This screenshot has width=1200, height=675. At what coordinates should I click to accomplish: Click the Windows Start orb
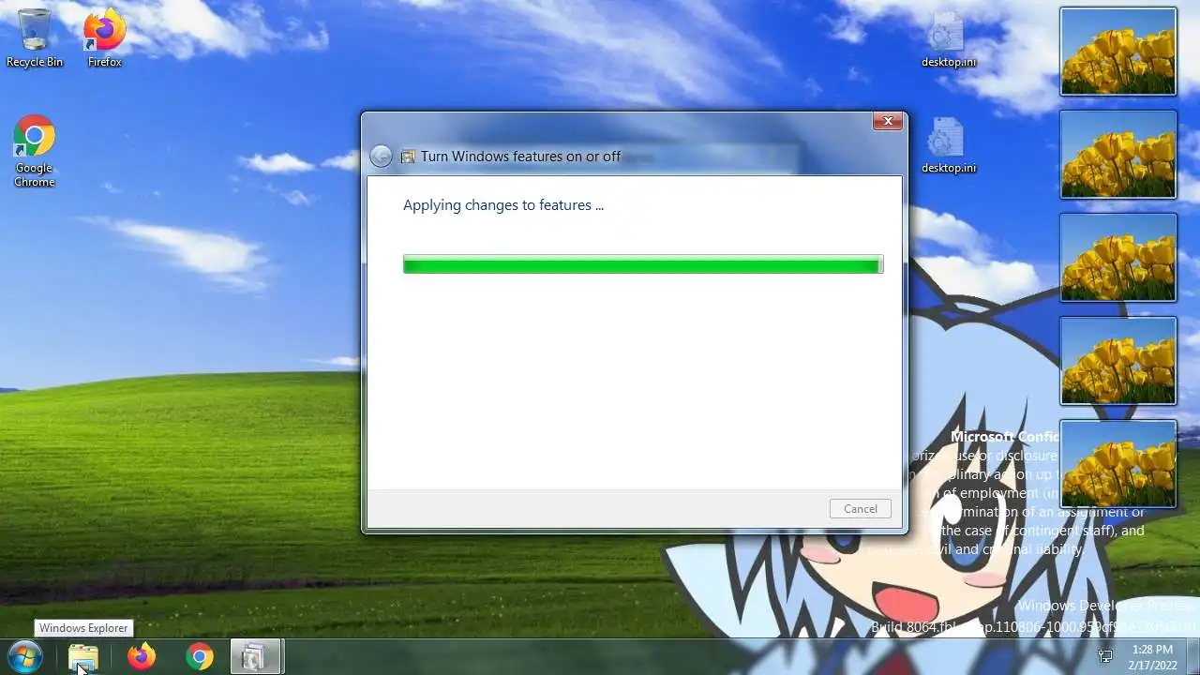click(24, 656)
